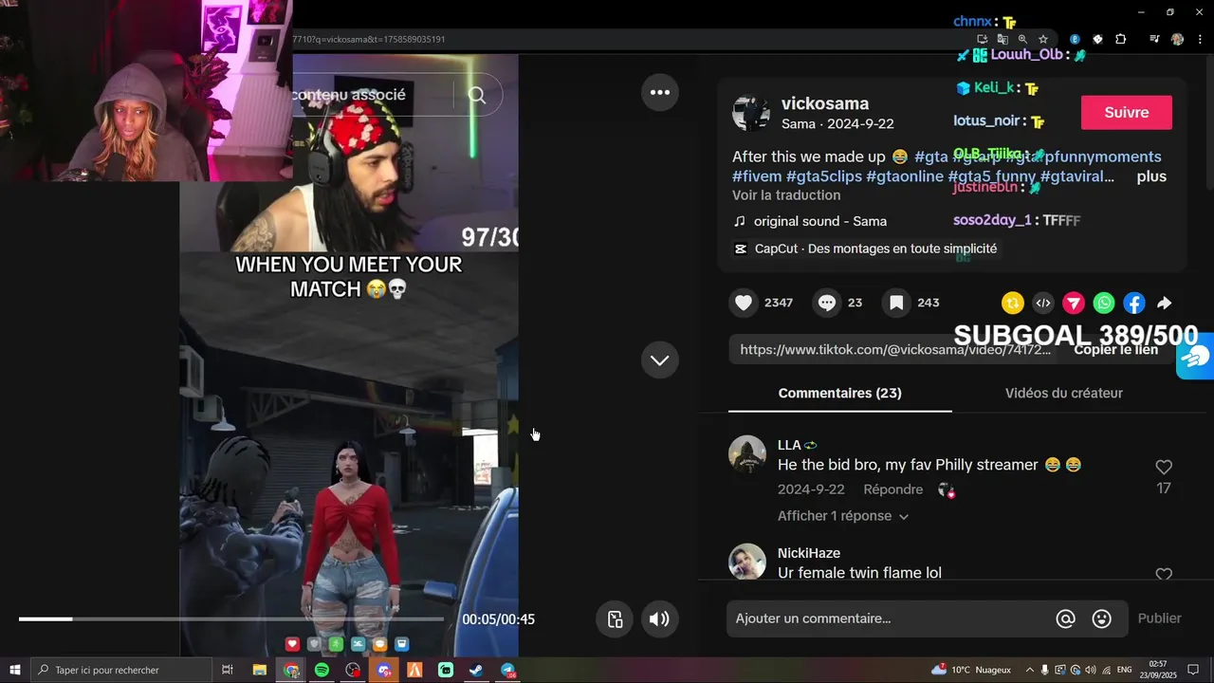Go to the next video with down chevron
This screenshot has height=683, width=1214.
pos(660,360)
